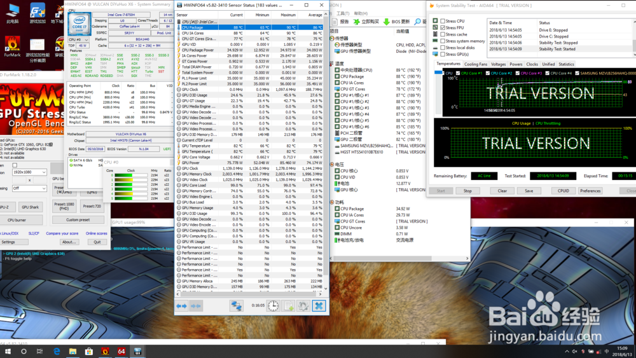Open FurMark anti-aliasing Off dropdown
This screenshot has height=358, width=636.
29,188
